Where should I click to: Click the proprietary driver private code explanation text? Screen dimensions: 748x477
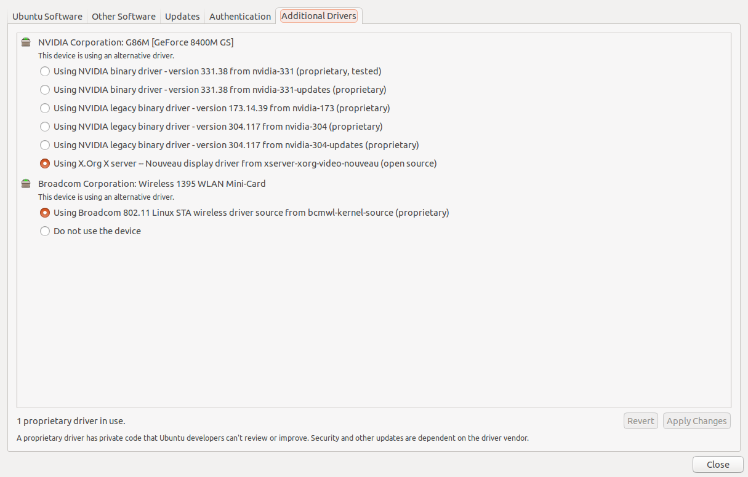273,438
